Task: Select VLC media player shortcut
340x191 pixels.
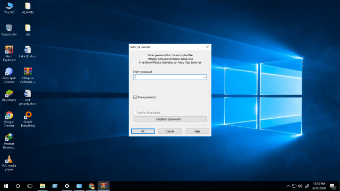Action: tap(9, 163)
